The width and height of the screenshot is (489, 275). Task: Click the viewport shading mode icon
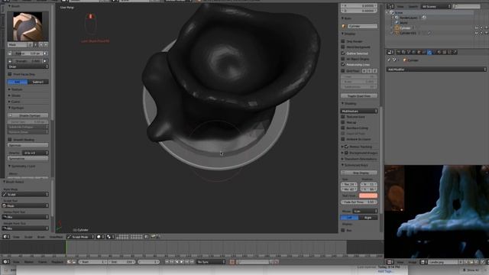click(x=100, y=237)
